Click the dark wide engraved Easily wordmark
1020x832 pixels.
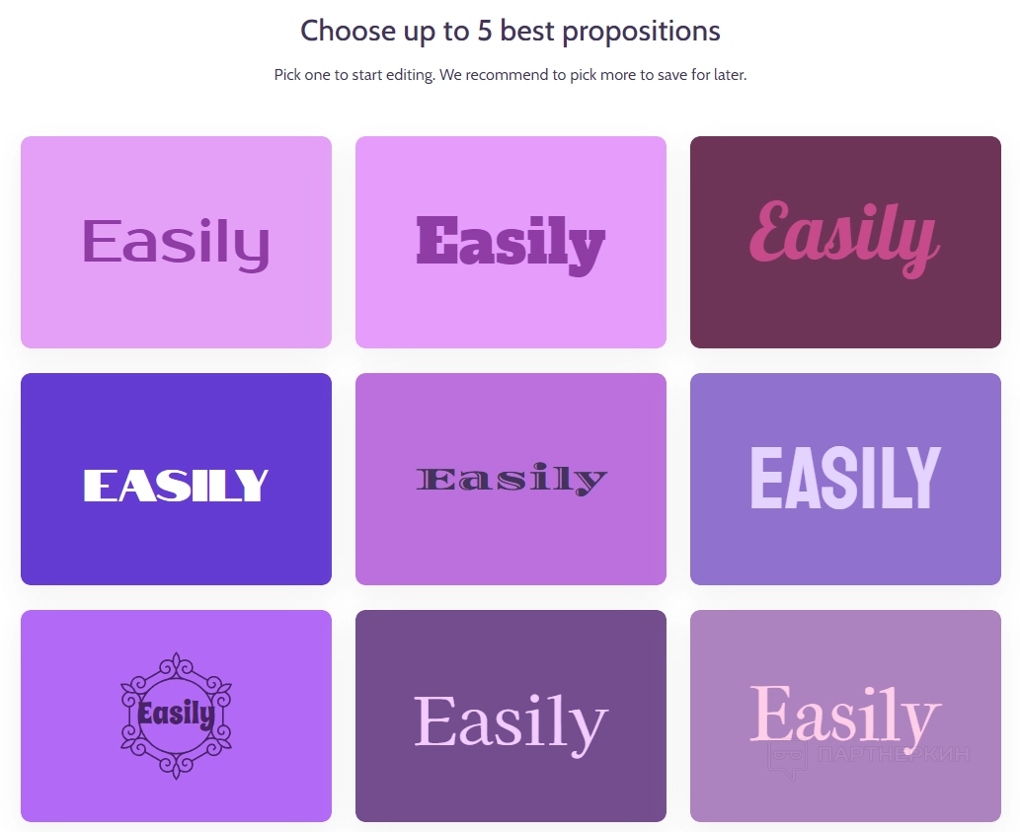point(510,480)
